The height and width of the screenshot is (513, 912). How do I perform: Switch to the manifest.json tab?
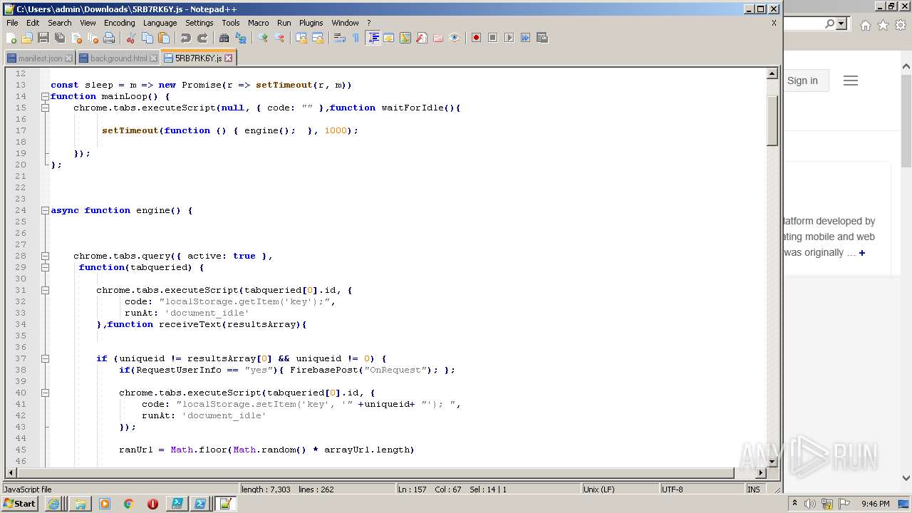(x=40, y=58)
